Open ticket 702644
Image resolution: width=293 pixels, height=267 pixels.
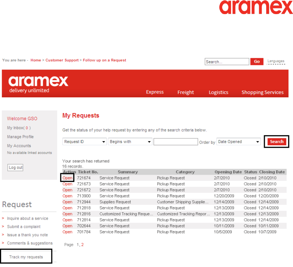click(x=67, y=226)
